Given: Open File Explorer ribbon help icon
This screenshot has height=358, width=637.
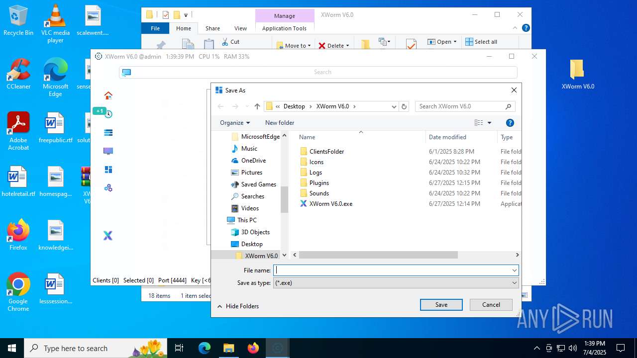Looking at the screenshot, I should [x=526, y=28].
